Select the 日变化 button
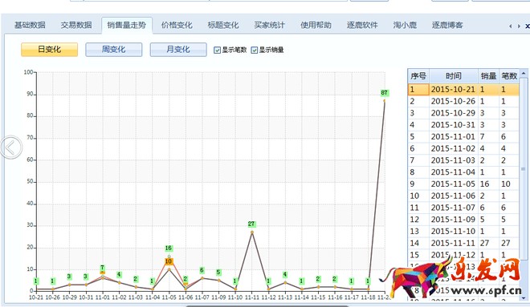 click(x=49, y=50)
